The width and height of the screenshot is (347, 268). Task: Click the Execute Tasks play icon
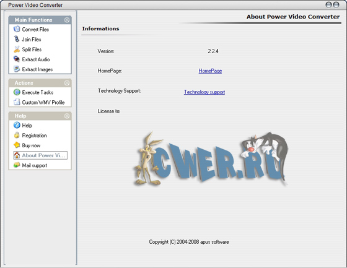(x=17, y=92)
